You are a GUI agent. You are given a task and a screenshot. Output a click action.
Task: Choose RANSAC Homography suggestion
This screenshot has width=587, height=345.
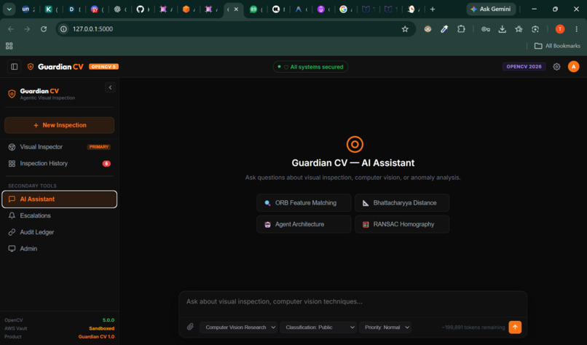402,224
